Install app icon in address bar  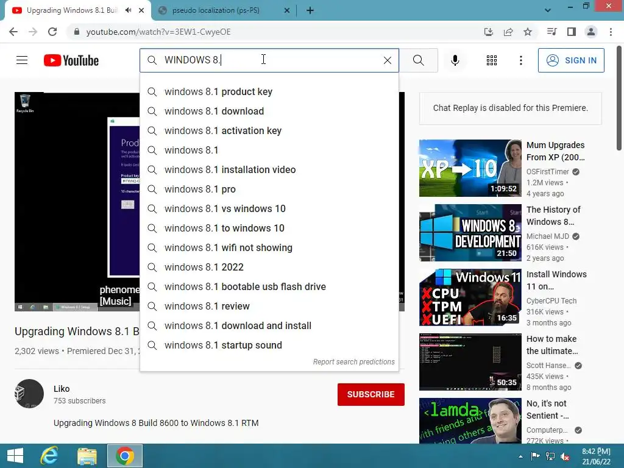click(488, 32)
